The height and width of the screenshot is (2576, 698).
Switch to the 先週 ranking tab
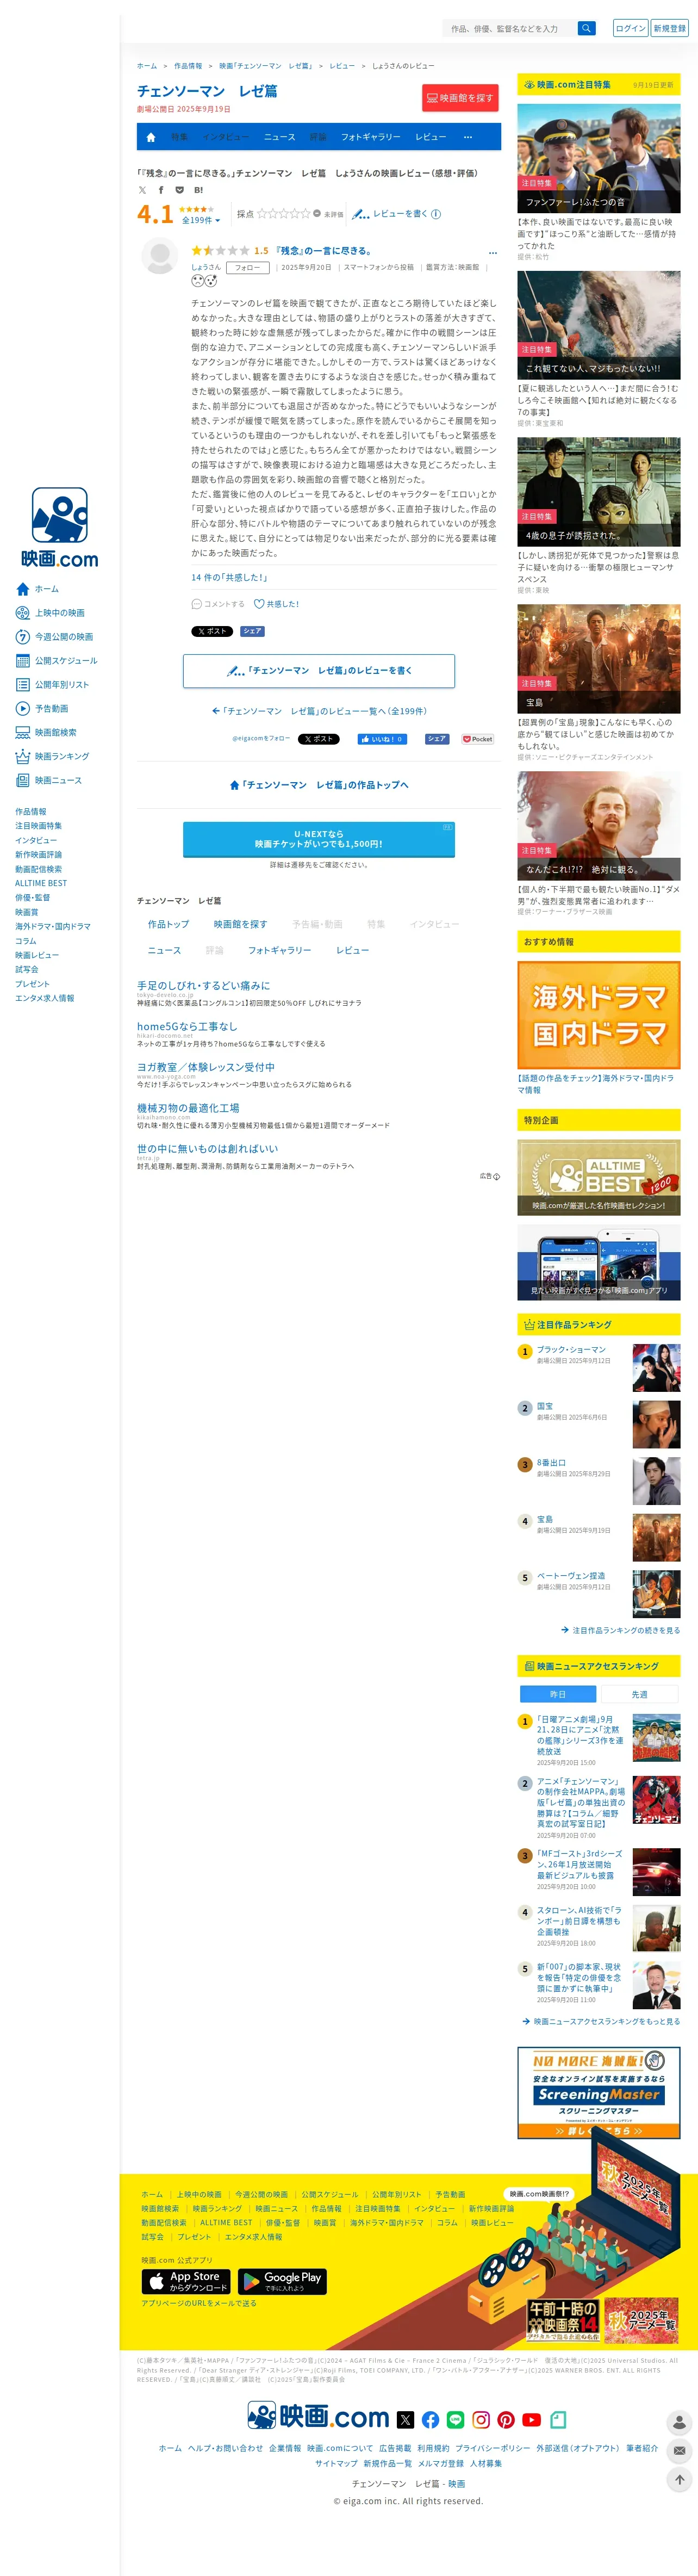[640, 1694]
